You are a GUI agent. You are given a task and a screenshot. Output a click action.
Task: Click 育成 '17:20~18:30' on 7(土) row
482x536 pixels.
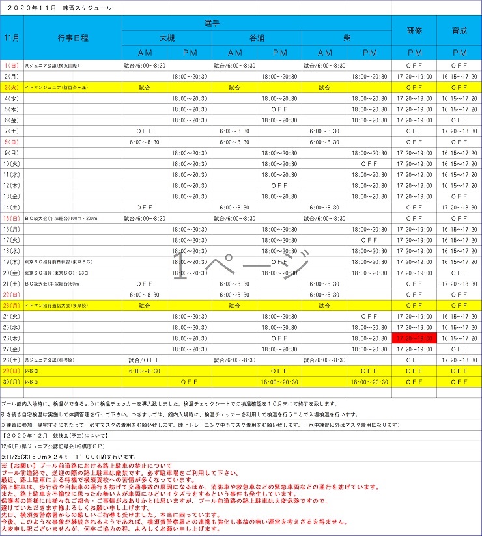pyautogui.click(x=459, y=131)
